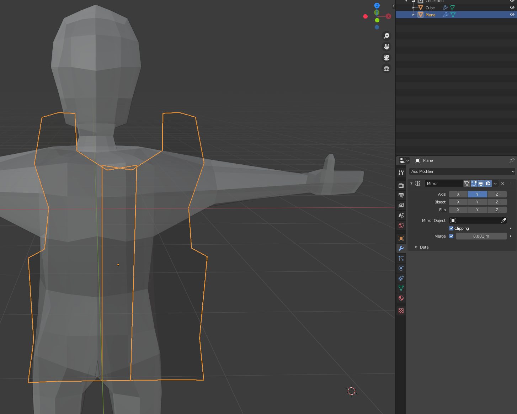The height and width of the screenshot is (414, 517).
Task: Toggle Mirror modifier viewport display
Action: tap(481, 184)
